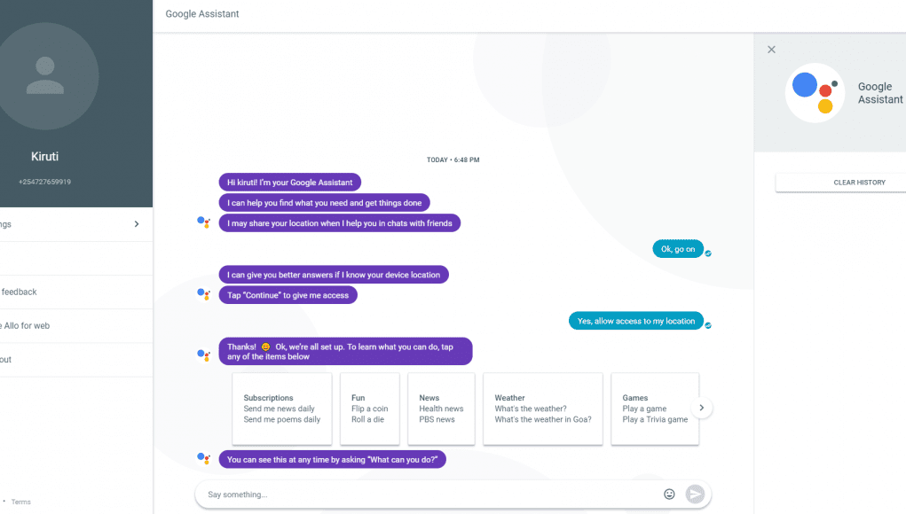
Task: Click Assistant icon beside location message
Action: click(x=203, y=222)
